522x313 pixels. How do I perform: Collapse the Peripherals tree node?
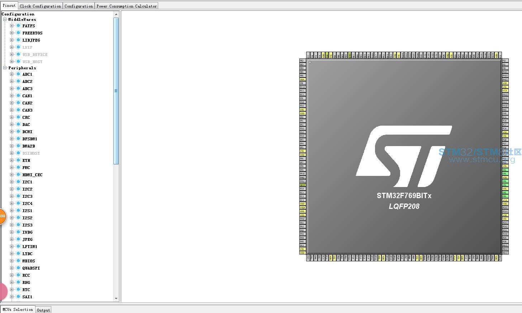coord(5,68)
